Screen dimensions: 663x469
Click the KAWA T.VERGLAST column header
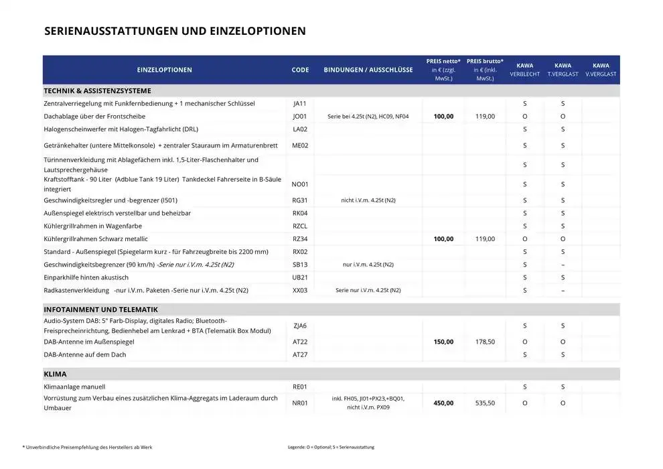[x=563, y=70]
